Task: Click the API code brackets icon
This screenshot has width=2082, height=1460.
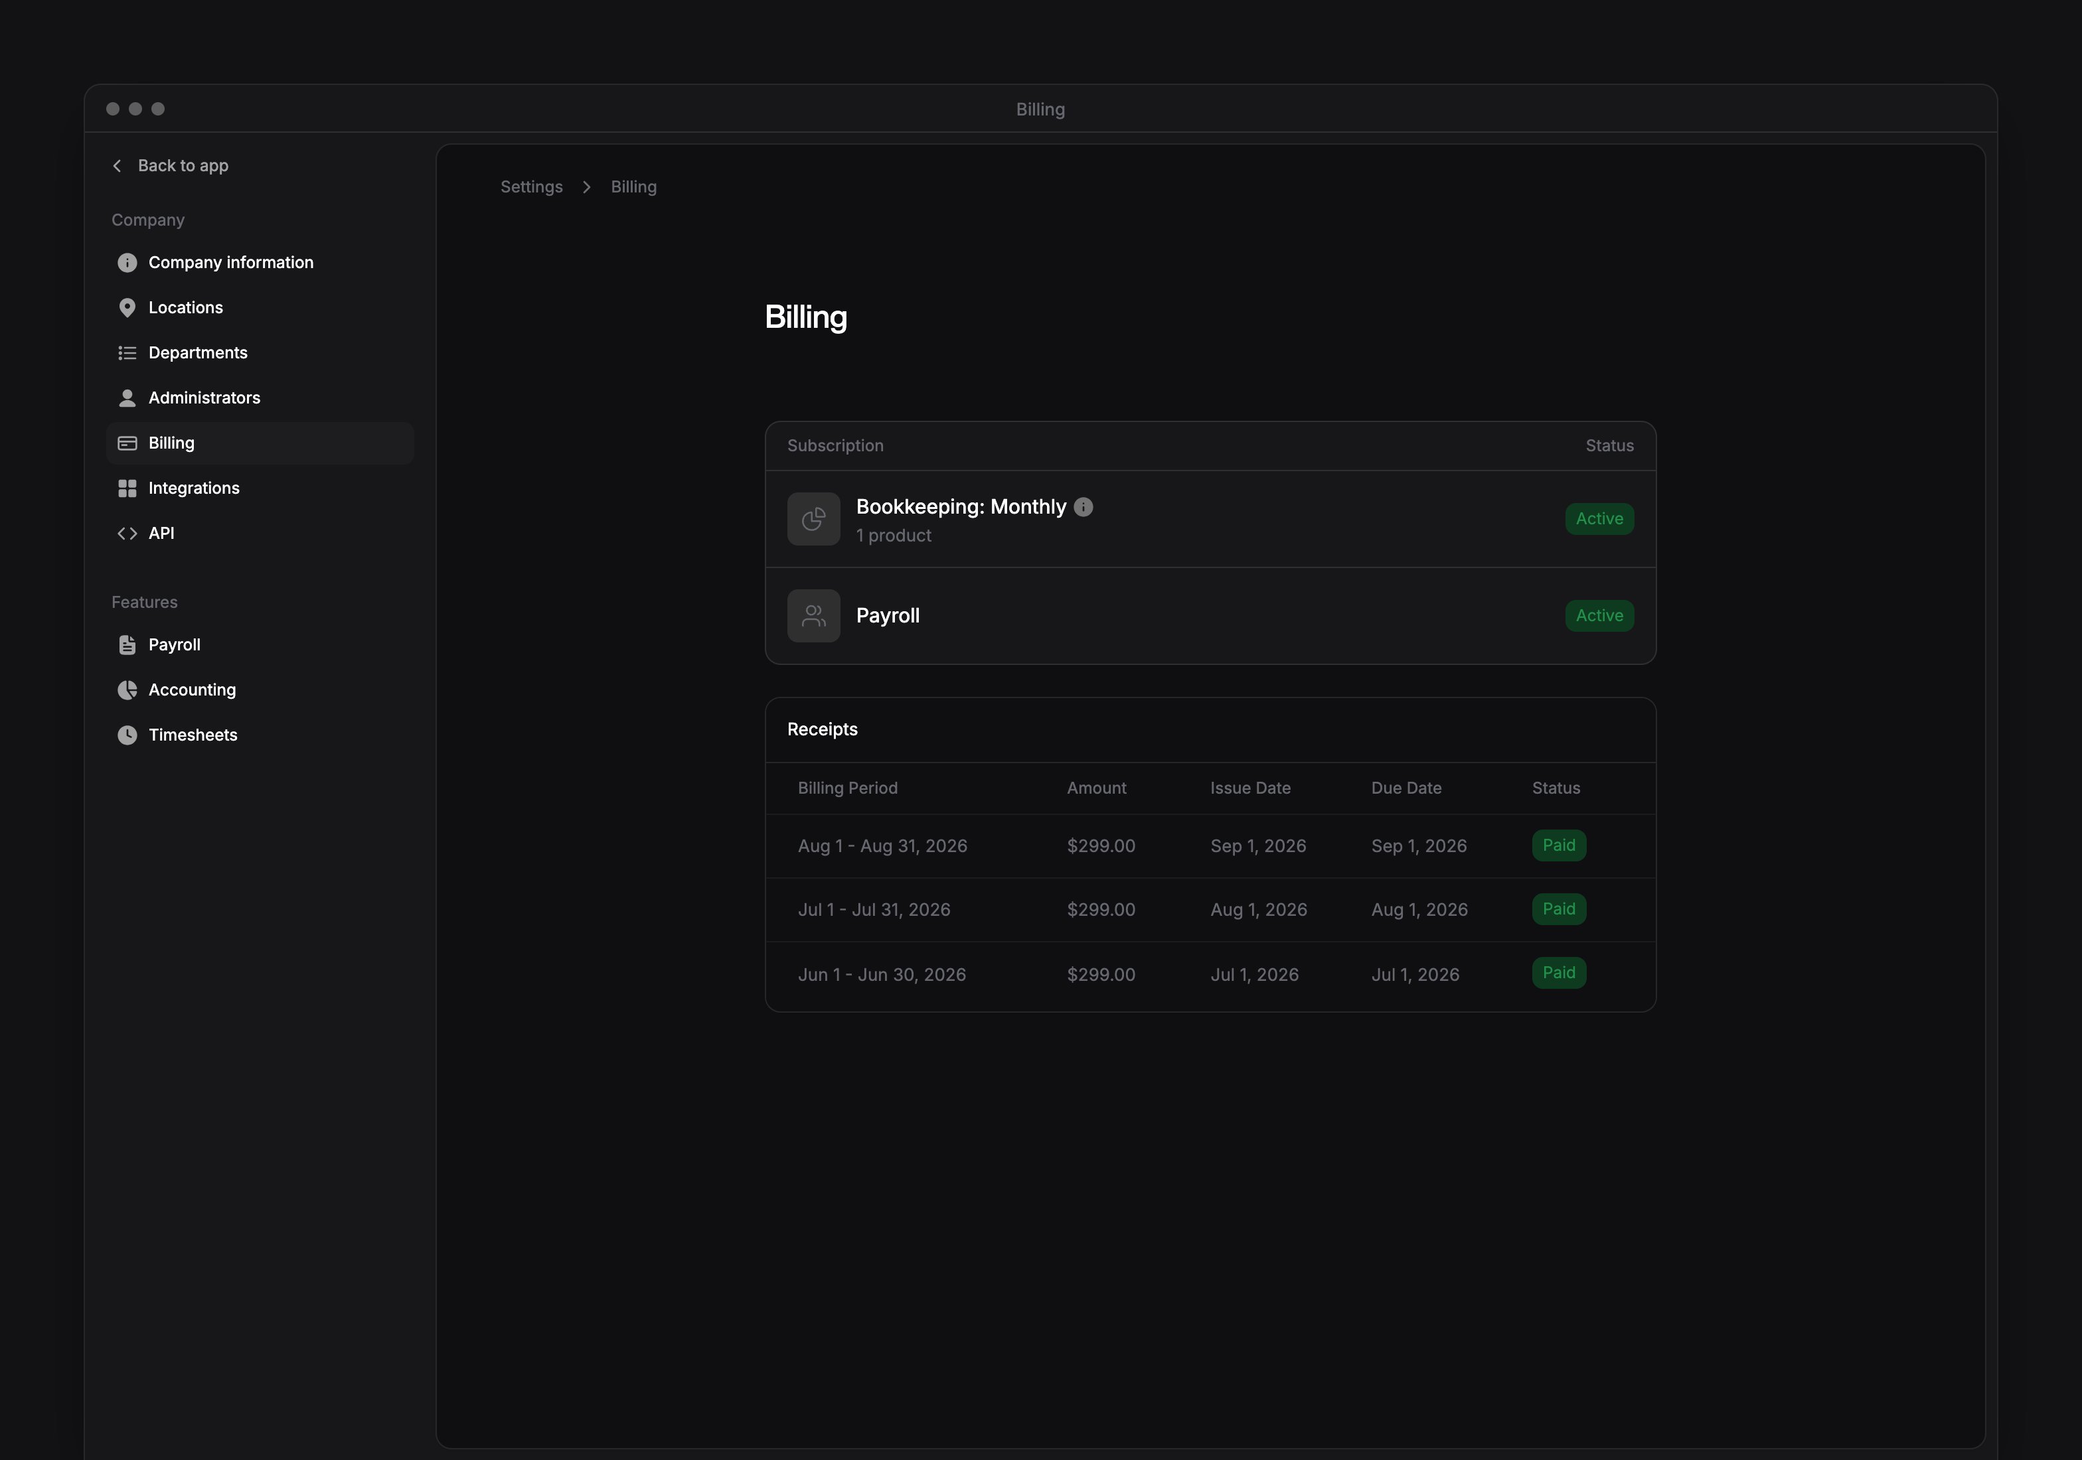Action: pos(127,533)
